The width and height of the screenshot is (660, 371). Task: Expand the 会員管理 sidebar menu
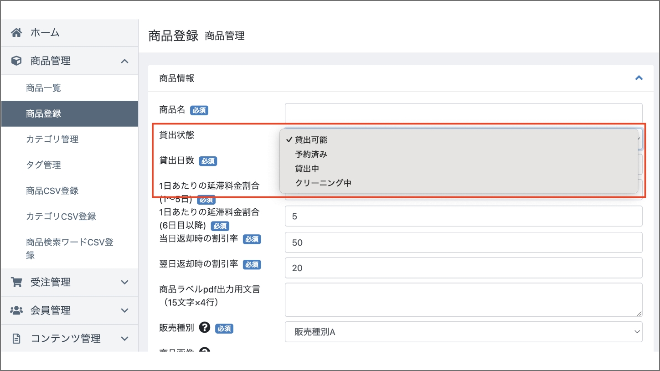point(124,310)
